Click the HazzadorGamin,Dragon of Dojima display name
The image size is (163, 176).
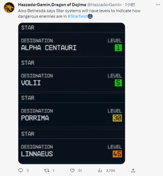point(52,5)
